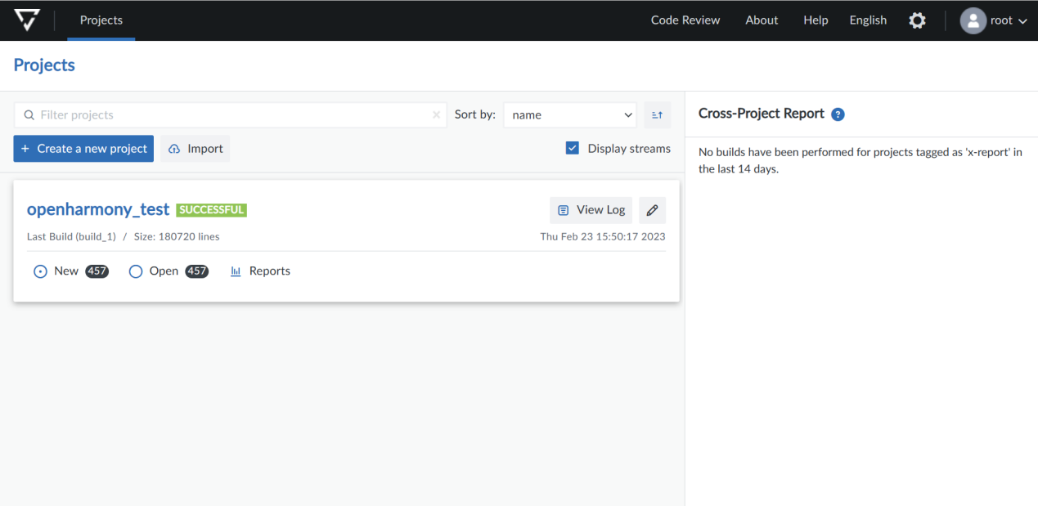This screenshot has height=506, width=1038.
Task: Expand the root user menu chevron
Action: click(x=1022, y=21)
